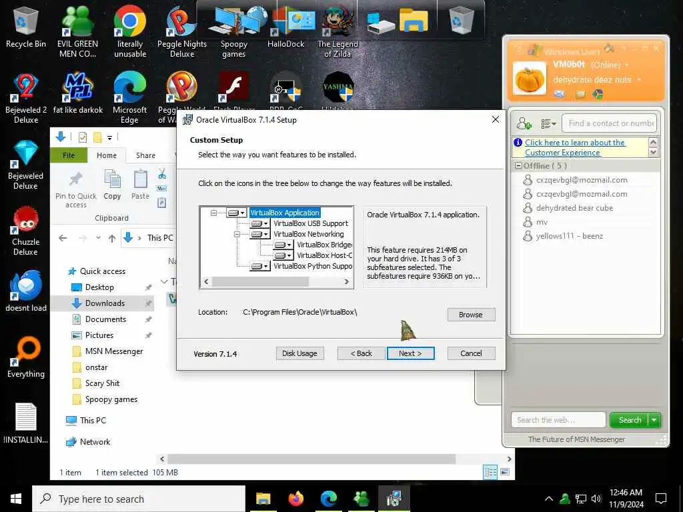The width and height of the screenshot is (683, 512).
Task: Click the Disk Usage button
Action: pyautogui.click(x=299, y=353)
